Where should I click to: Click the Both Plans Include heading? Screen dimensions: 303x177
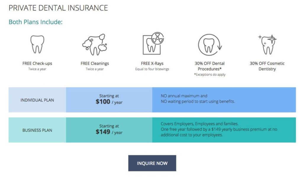click(x=35, y=22)
